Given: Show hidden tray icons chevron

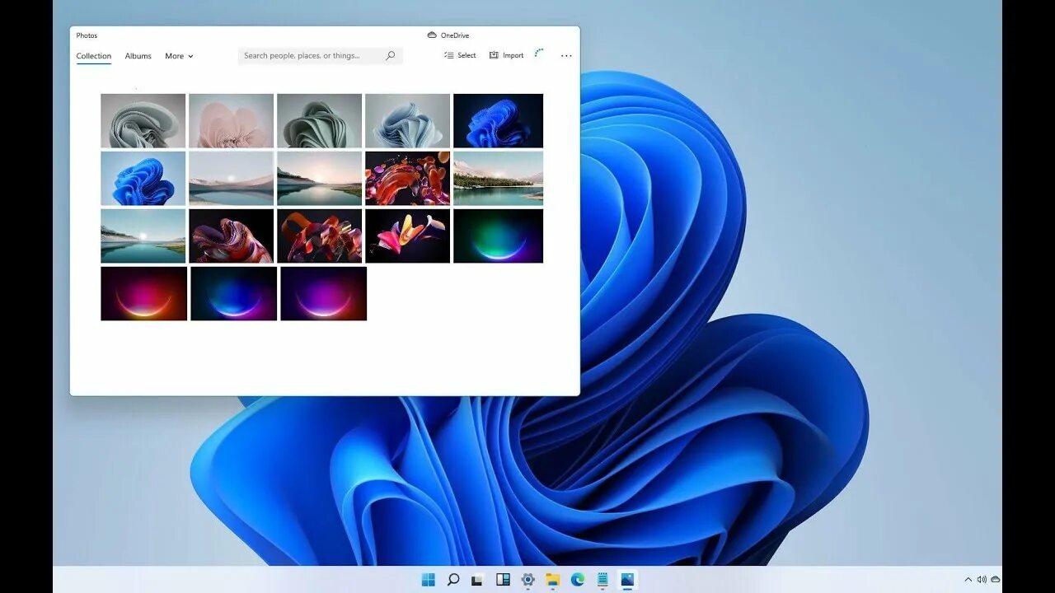Looking at the screenshot, I should click(968, 580).
